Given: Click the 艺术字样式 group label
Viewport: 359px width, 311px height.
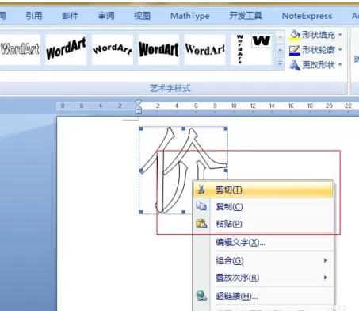Looking at the screenshot, I should 170,88.
